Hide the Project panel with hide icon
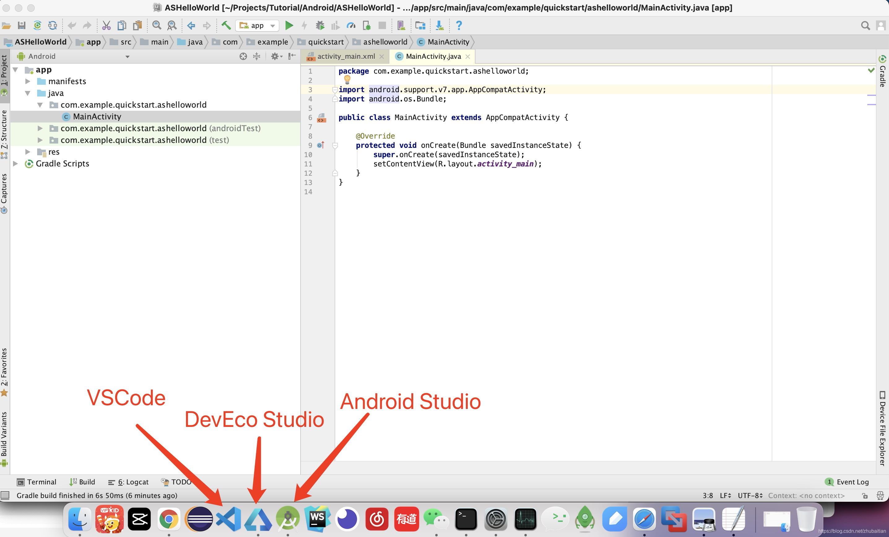Image resolution: width=889 pixels, height=537 pixels. (x=292, y=56)
